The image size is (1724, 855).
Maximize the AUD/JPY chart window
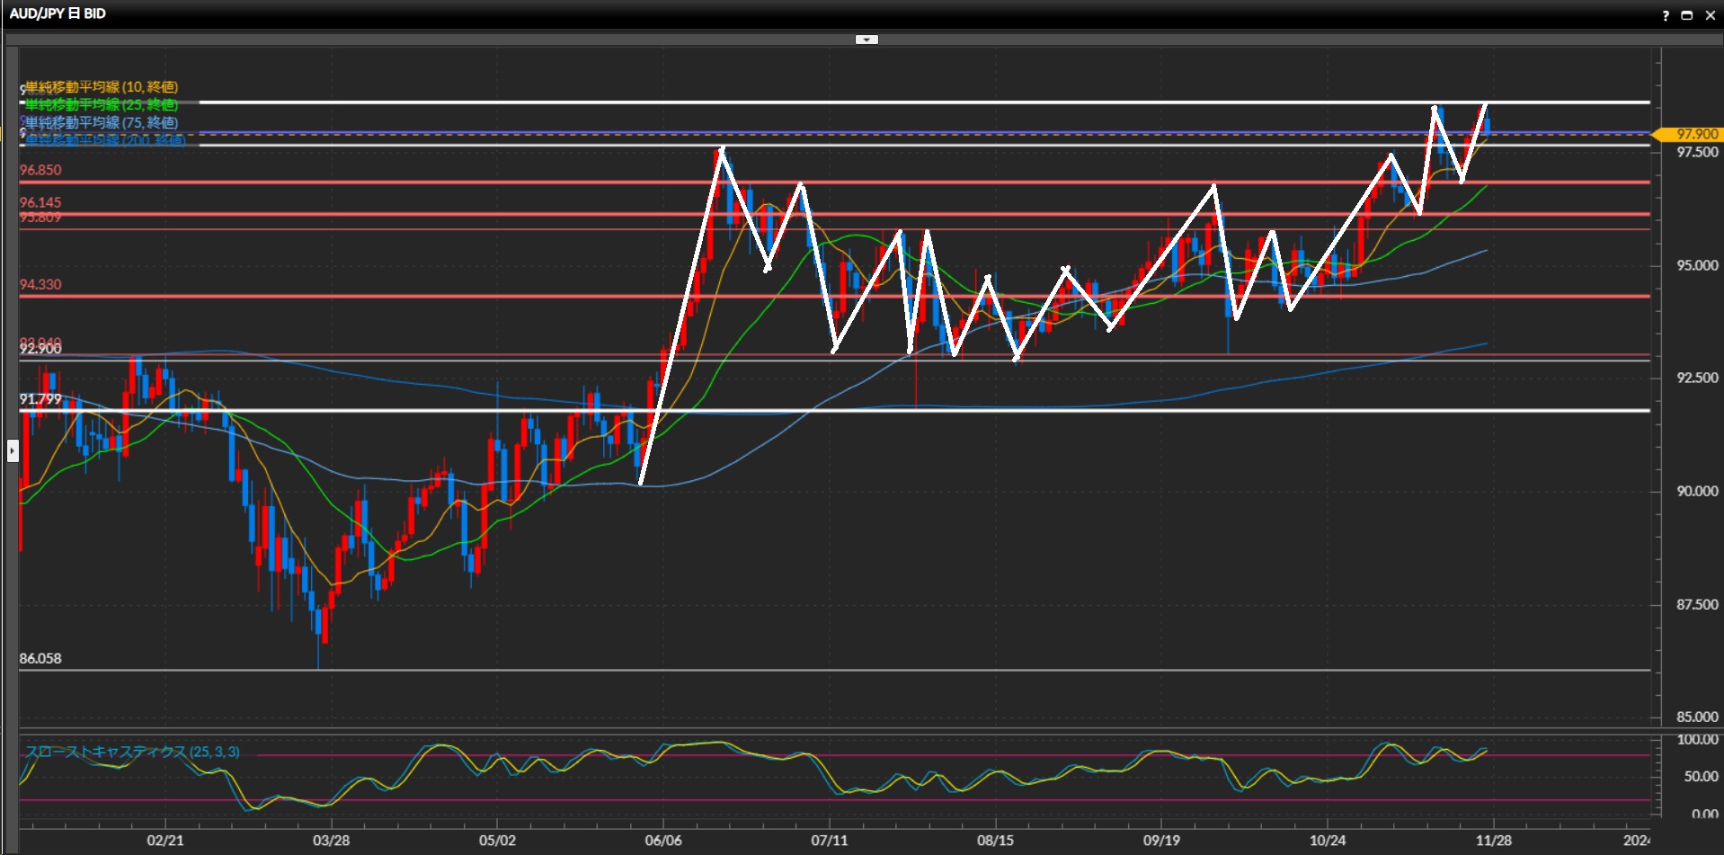click(x=1686, y=15)
